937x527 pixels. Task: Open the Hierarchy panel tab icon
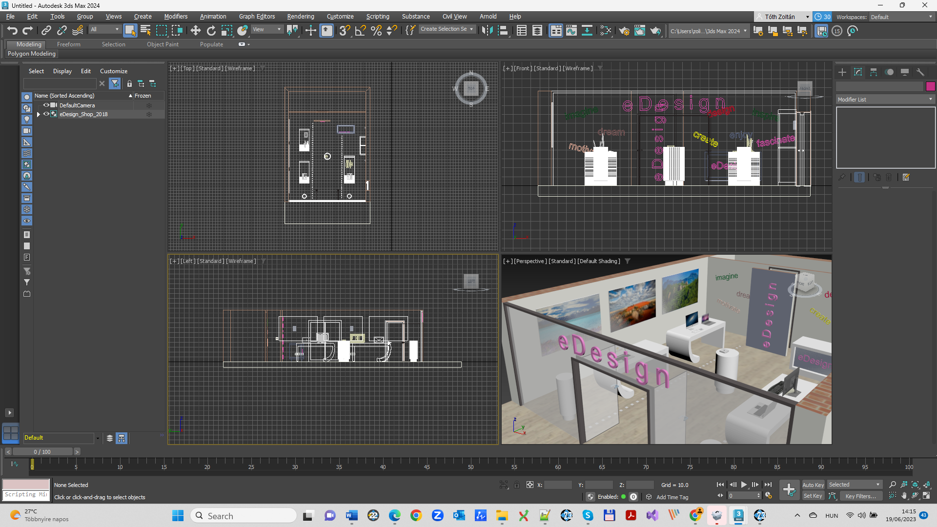tap(874, 72)
